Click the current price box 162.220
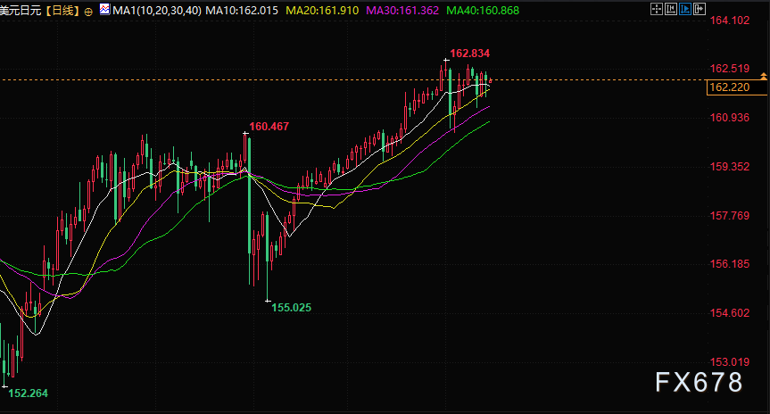This screenshot has height=414, width=770. tap(737, 87)
